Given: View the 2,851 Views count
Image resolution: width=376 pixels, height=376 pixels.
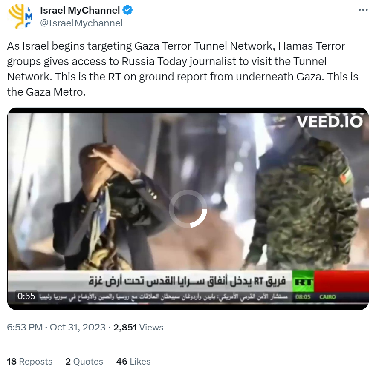Looking at the screenshot, I should pyautogui.click(x=138, y=328).
